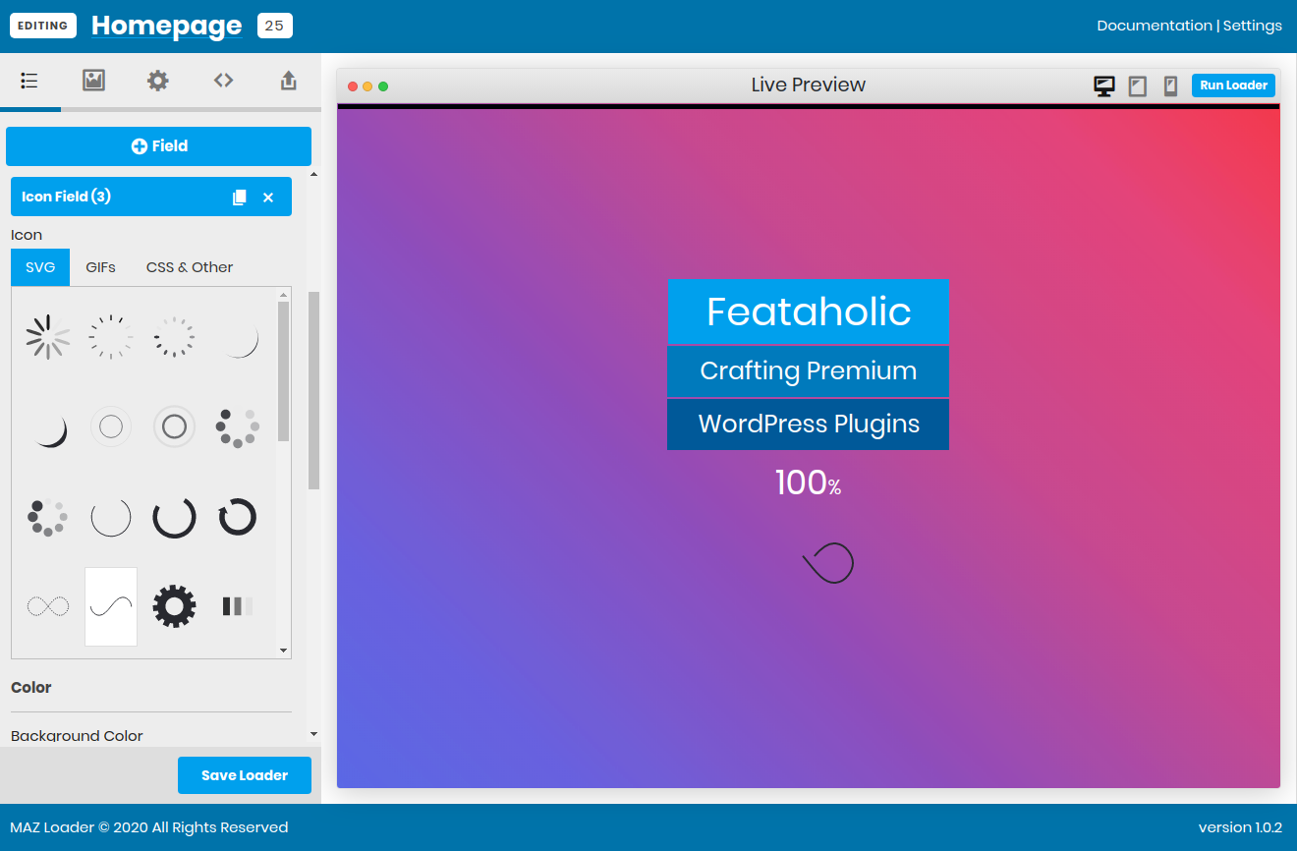Choose the thick double-ring loader
1297x851 pixels.
click(174, 426)
